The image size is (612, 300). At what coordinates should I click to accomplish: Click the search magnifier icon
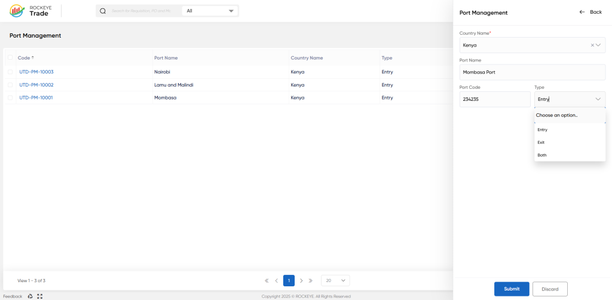coord(103,11)
